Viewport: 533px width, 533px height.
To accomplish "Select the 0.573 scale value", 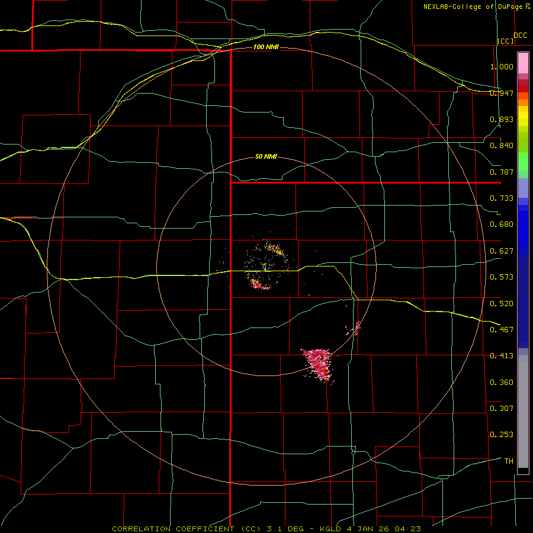I will (502, 277).
